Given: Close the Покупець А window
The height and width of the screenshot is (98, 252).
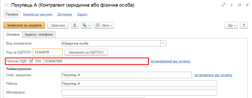Looking at the screenshot, I should [247, 5].
